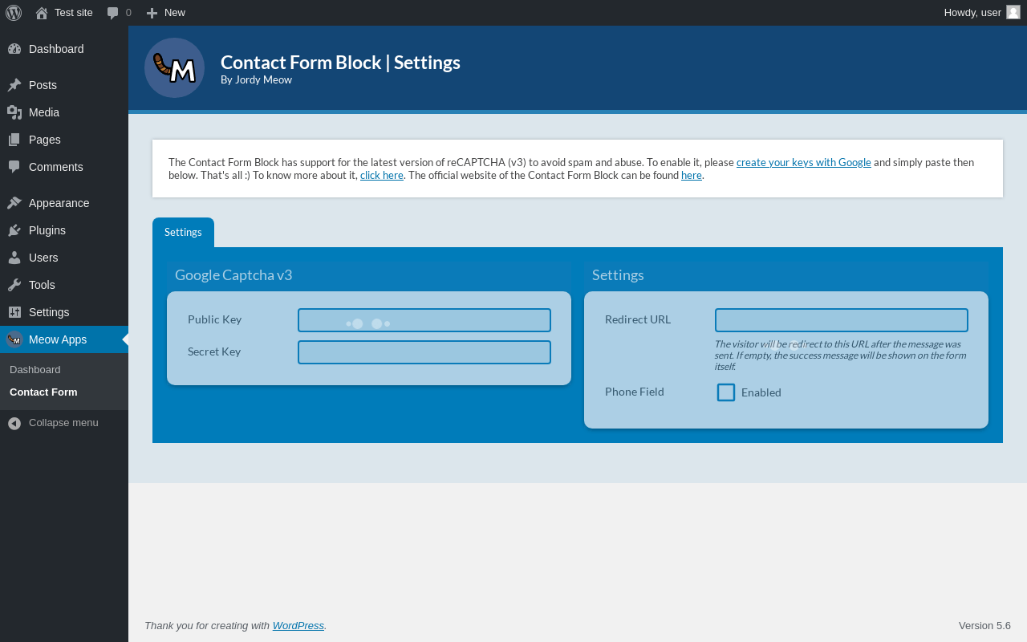Click the user avatar icon
The image size is (1027, 642).
click(1013, 12)
